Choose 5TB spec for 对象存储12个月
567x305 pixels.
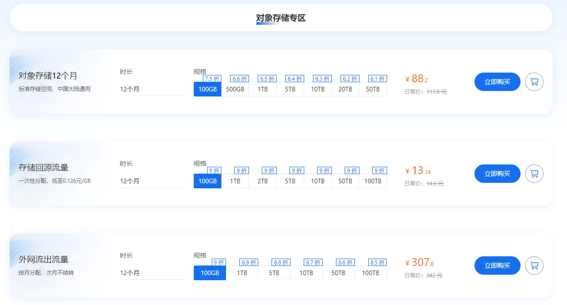tap(290, 89)
